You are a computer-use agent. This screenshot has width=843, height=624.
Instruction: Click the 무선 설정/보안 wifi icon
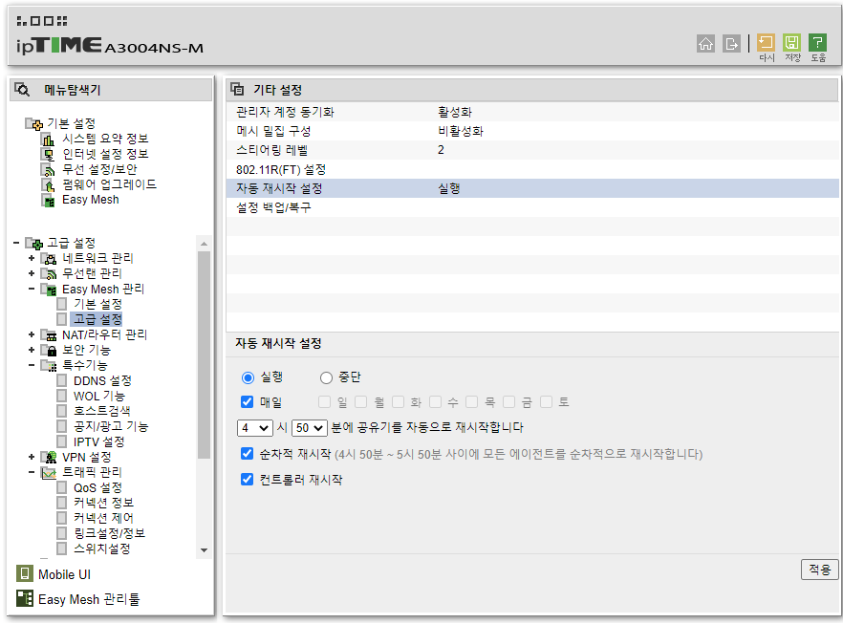pyautogui.click(x=49, y=170)
